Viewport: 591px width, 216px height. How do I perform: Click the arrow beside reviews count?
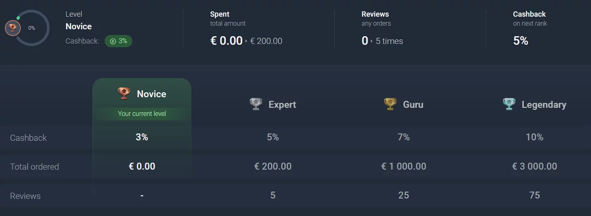click(372, 41)
